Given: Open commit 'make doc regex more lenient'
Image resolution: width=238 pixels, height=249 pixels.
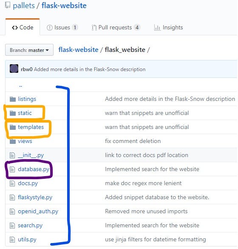Looking at the screenshot, I should 143,183.
